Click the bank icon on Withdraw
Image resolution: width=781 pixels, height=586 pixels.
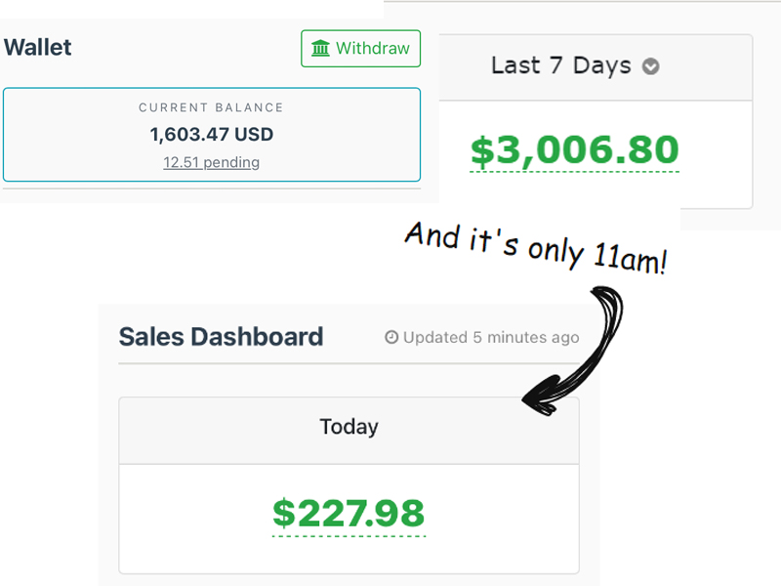coord(320,48)
